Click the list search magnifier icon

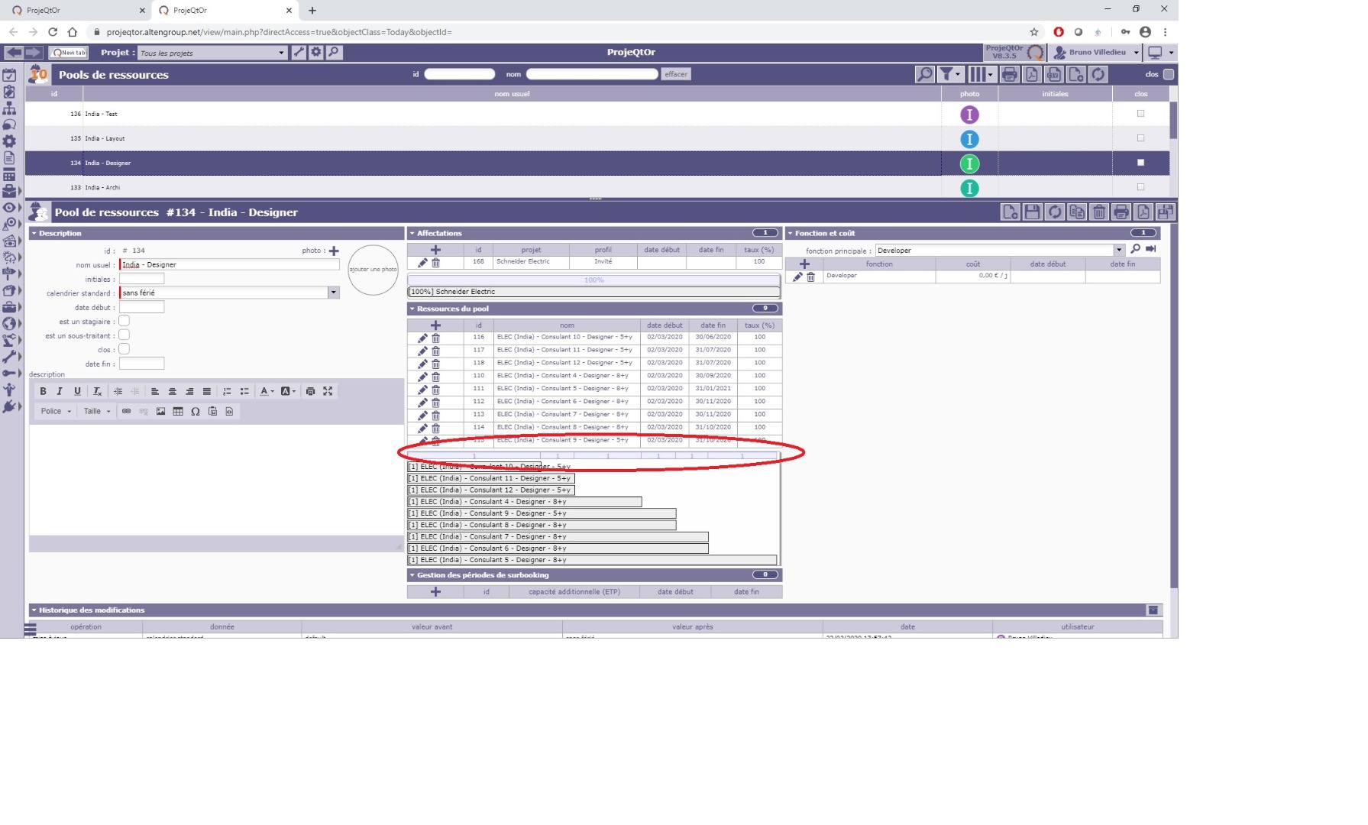coord(924,74)
